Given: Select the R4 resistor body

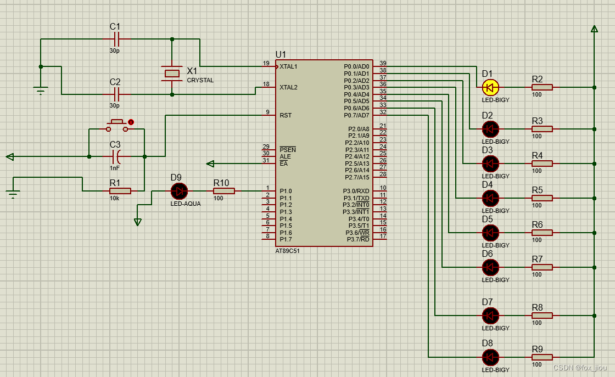Looking at the screenshot, I should [542, 164].
